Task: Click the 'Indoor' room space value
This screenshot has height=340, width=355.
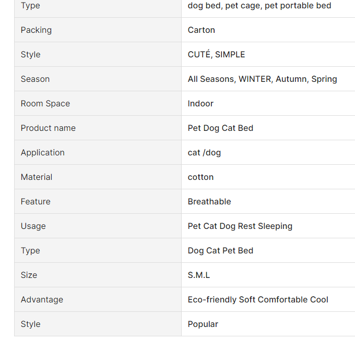Action: pos(200,103)
